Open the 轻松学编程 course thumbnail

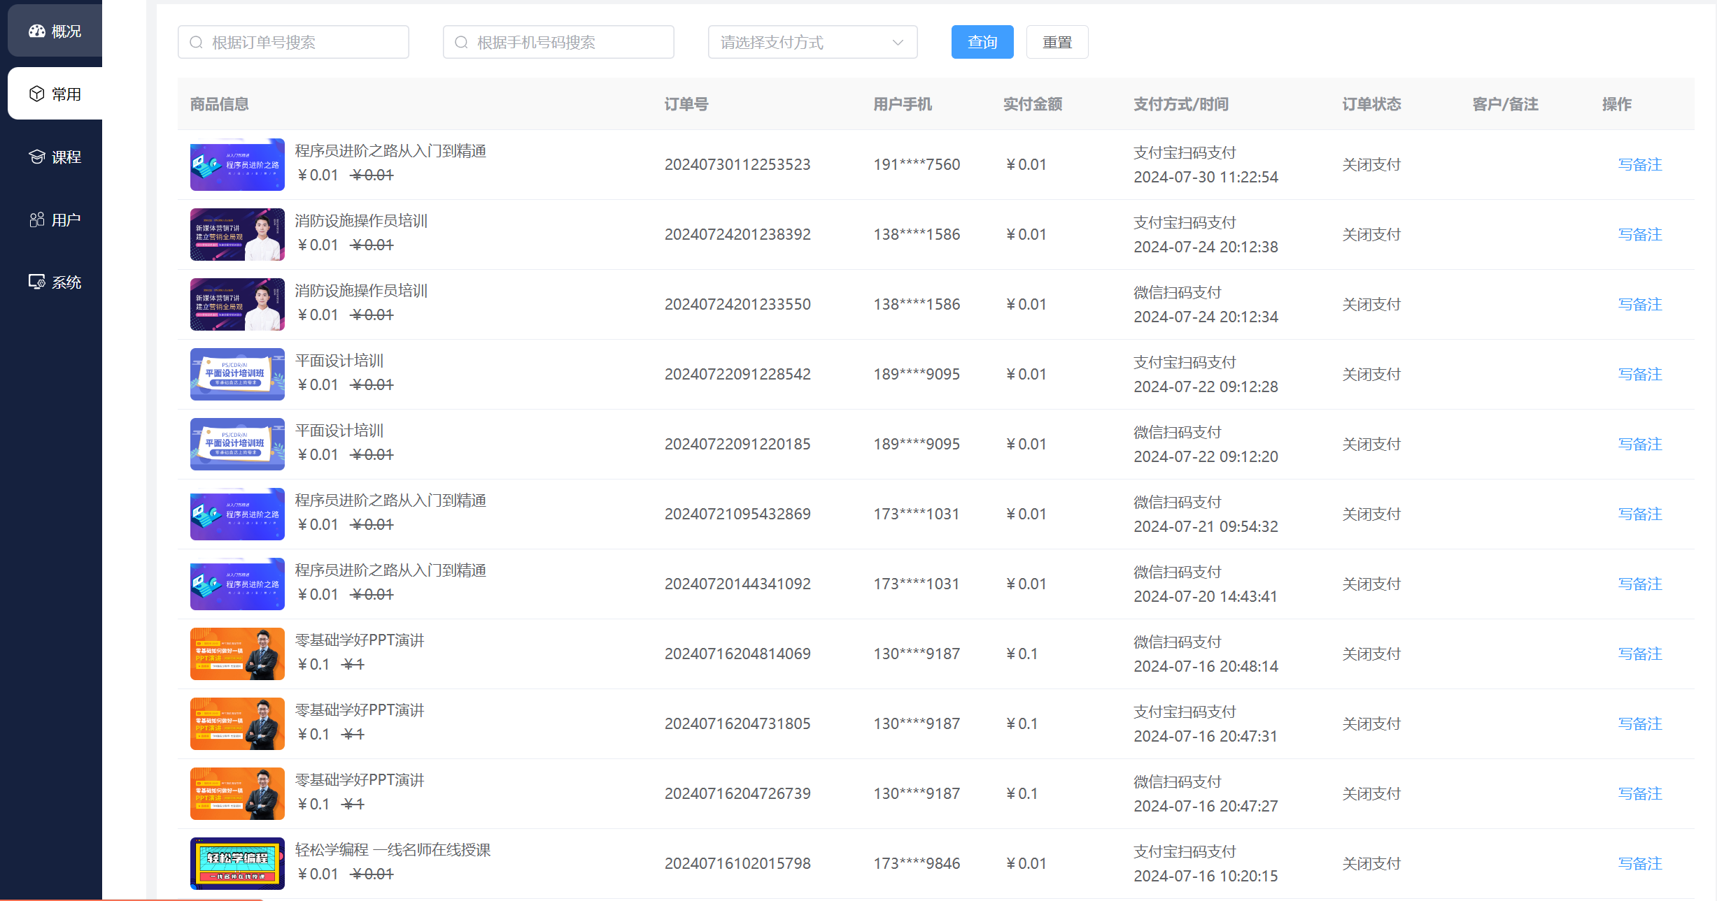(237, 864)
